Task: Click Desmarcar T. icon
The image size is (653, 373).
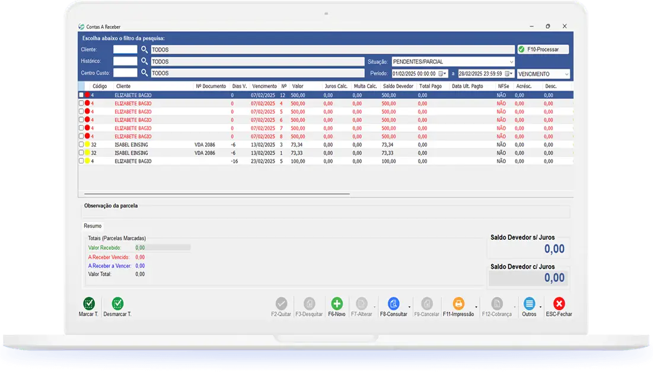Action: click(x=117, y=304)
